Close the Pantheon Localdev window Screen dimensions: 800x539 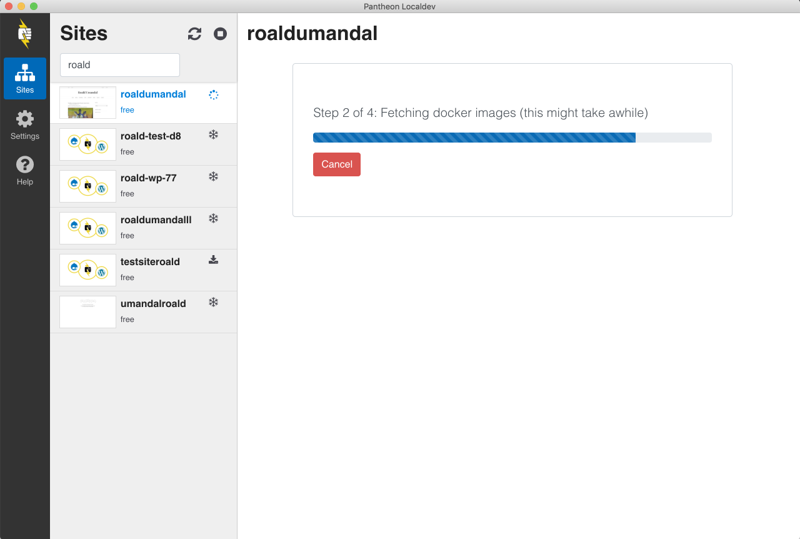pos(9,6)
